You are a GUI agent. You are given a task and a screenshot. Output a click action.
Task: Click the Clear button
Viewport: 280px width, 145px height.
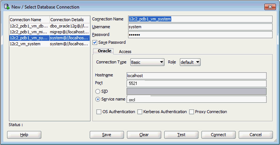click(144, 135)
